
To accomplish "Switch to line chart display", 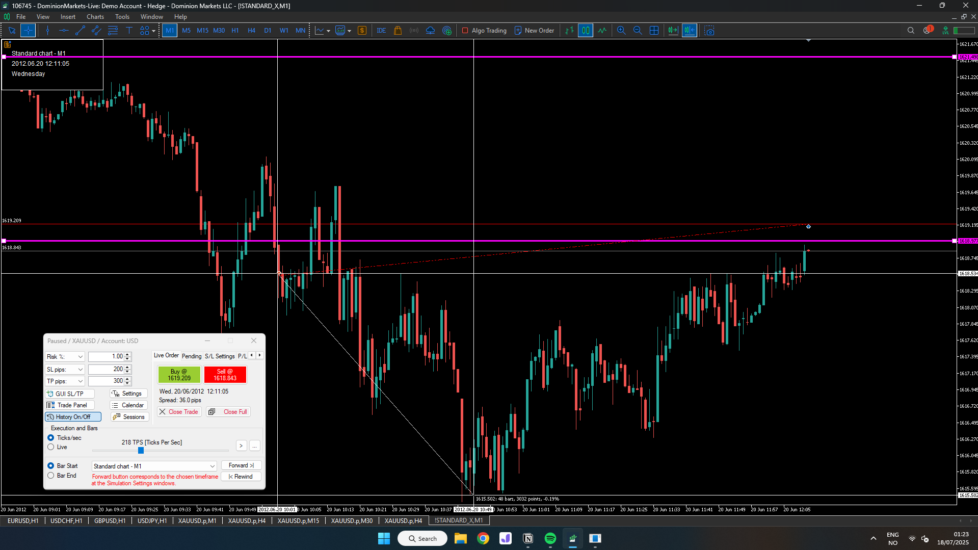I will click(602, 31).
